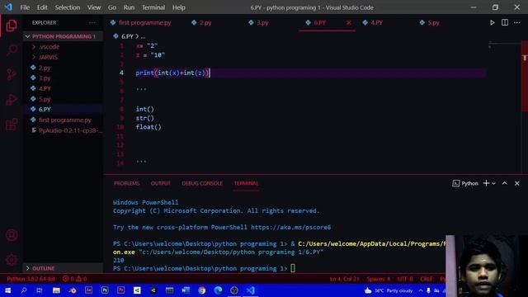Open the Edit menu
The height and width of the screenshot is (297, 528).
pyautogui.click(x=42, y=7)
